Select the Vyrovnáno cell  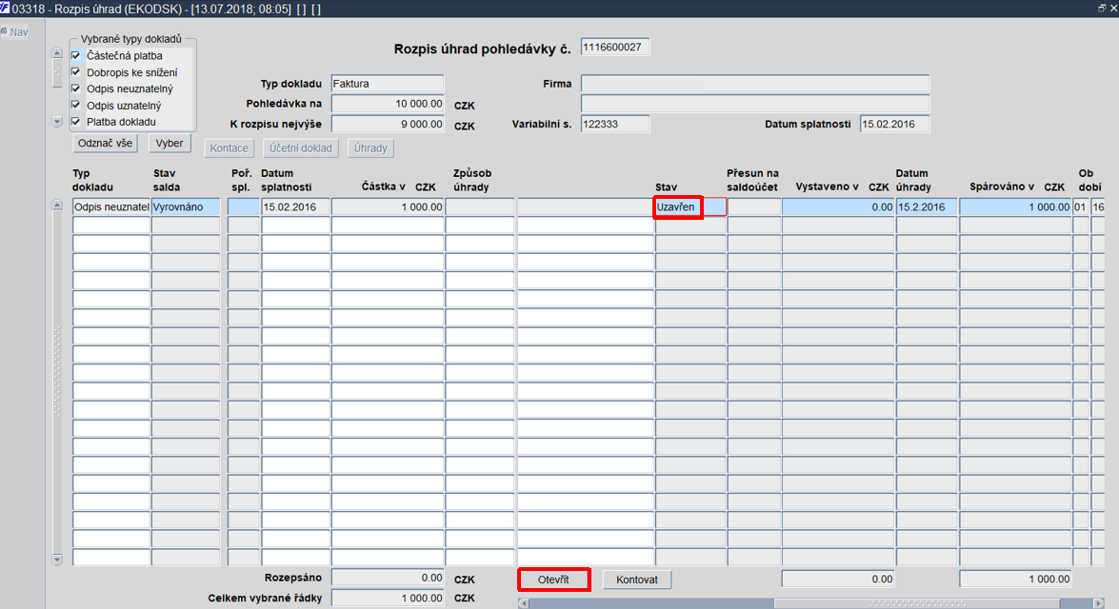coord(186,206)
